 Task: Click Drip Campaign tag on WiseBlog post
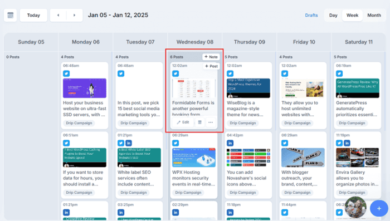[x=243, y=123]
